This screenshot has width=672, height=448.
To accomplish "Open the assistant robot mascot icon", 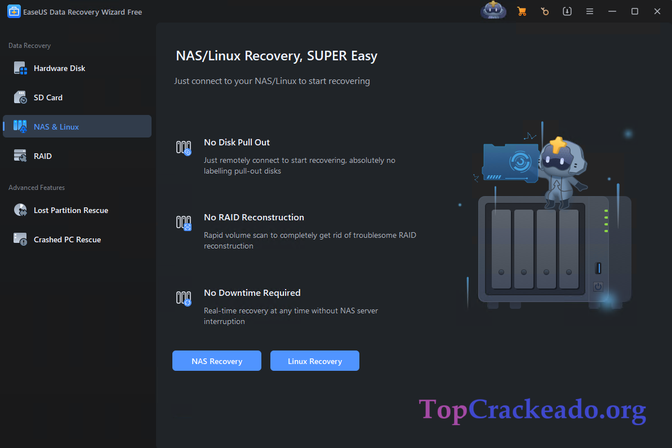I will coord(493,11).
